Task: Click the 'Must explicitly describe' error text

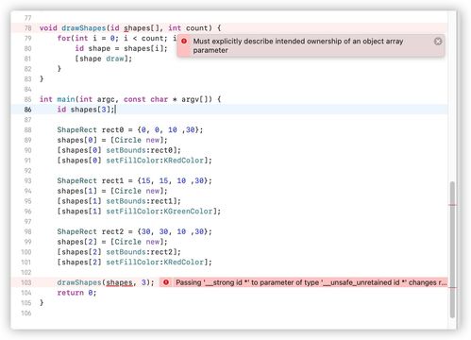Action: (x=298, y=45)
